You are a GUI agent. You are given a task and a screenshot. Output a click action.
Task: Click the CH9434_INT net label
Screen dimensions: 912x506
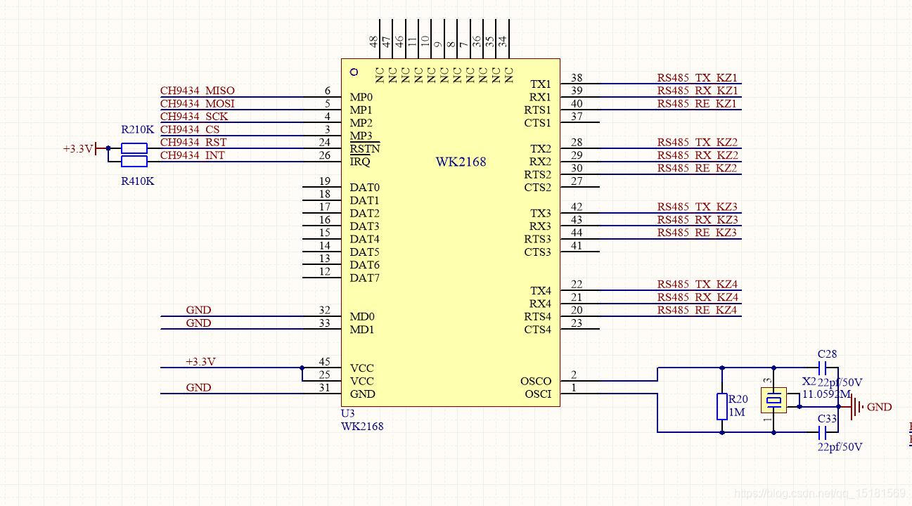click(193, 155)
